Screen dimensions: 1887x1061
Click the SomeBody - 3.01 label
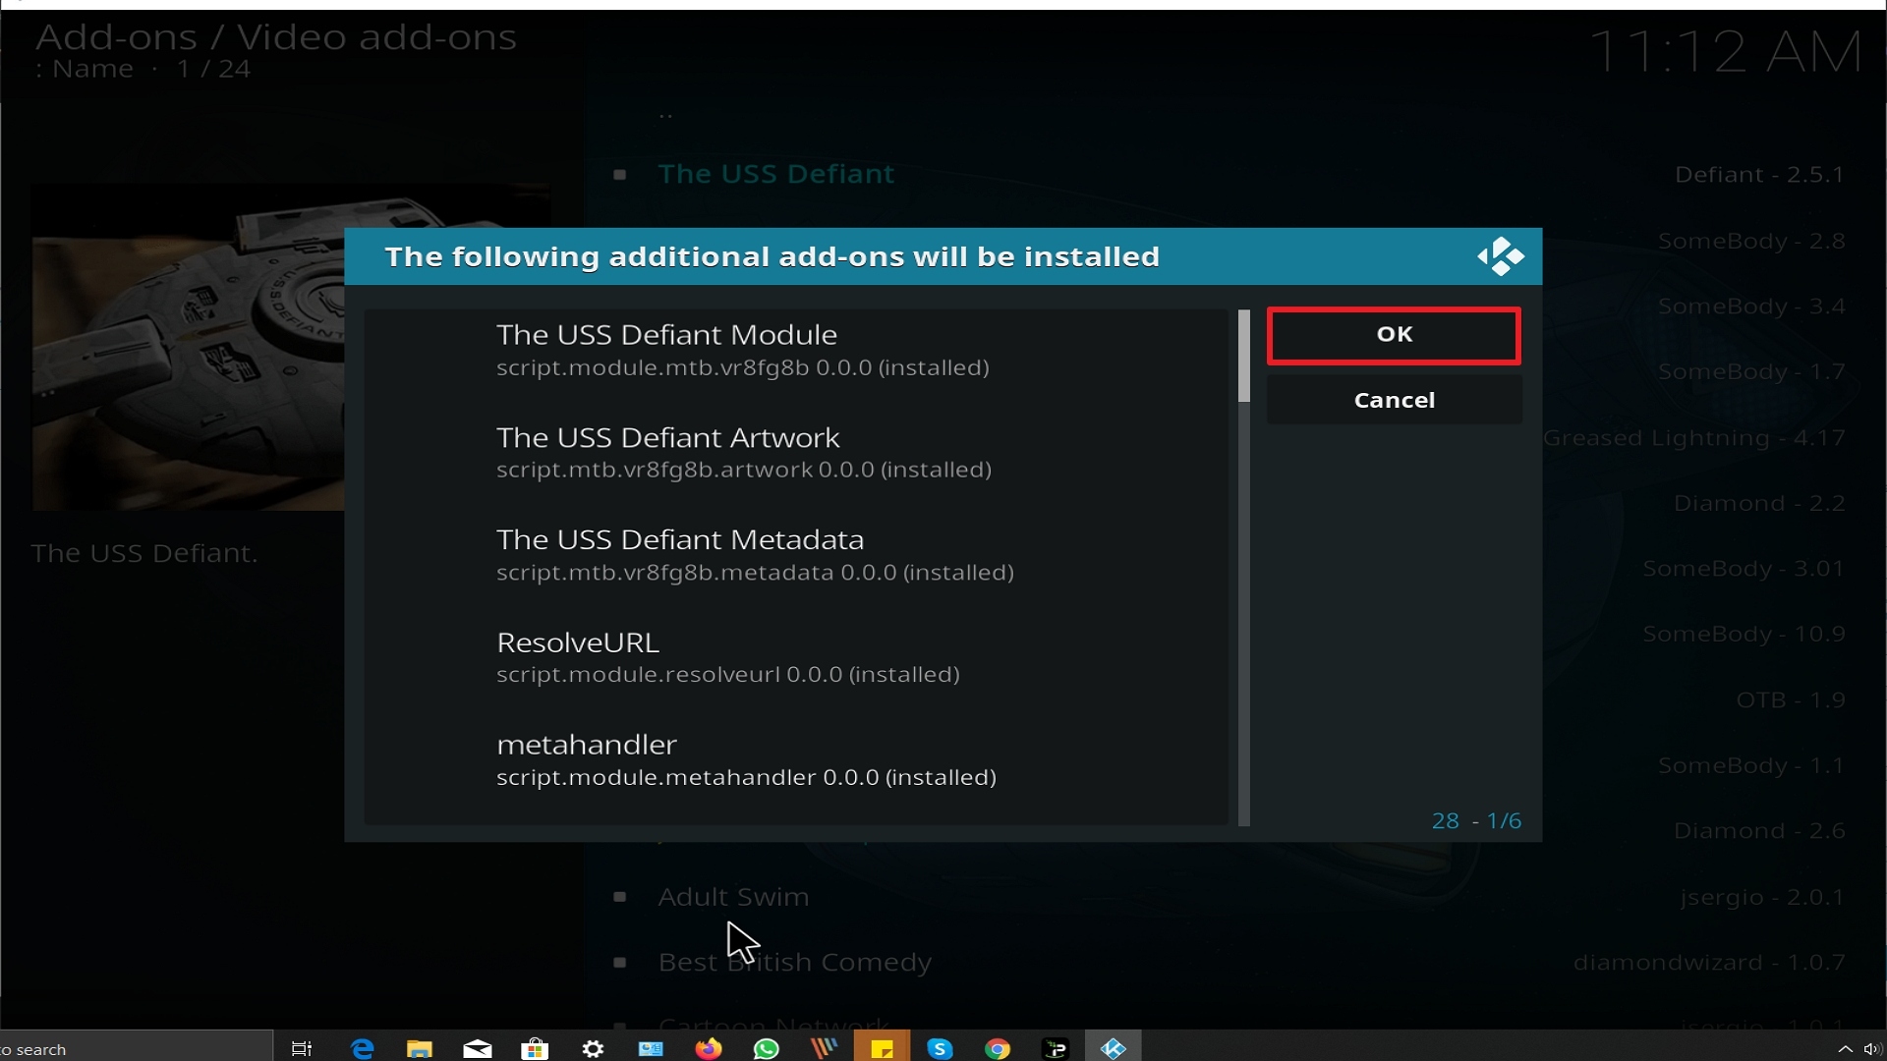coord(1744,569)
